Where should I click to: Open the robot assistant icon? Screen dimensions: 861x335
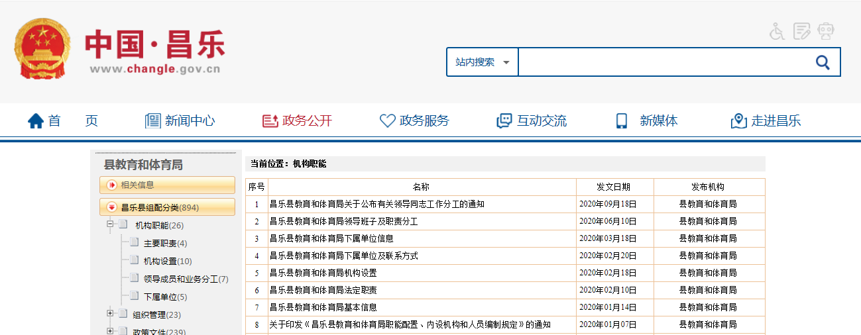click(x=826, y=31)
